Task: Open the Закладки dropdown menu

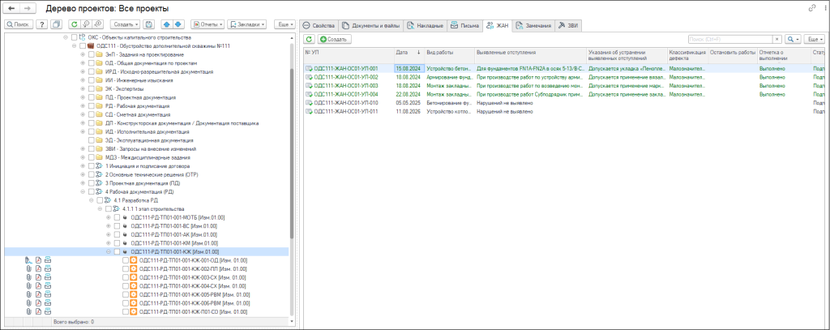Action: coord(246,24)
